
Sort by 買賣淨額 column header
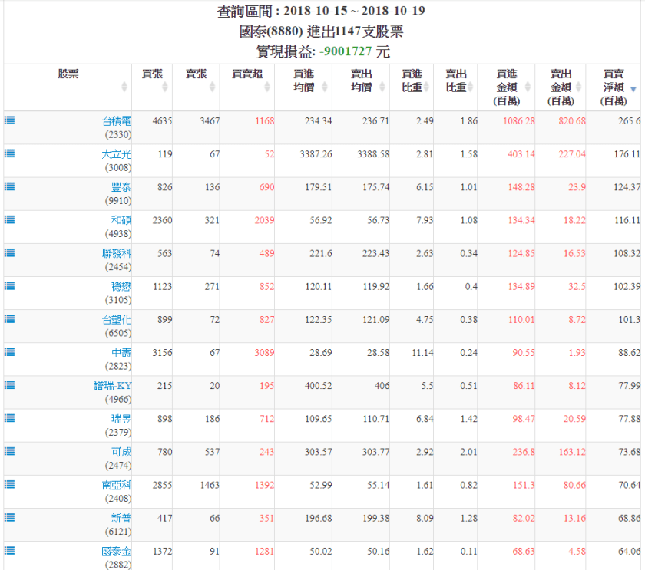tap(613, 87)
